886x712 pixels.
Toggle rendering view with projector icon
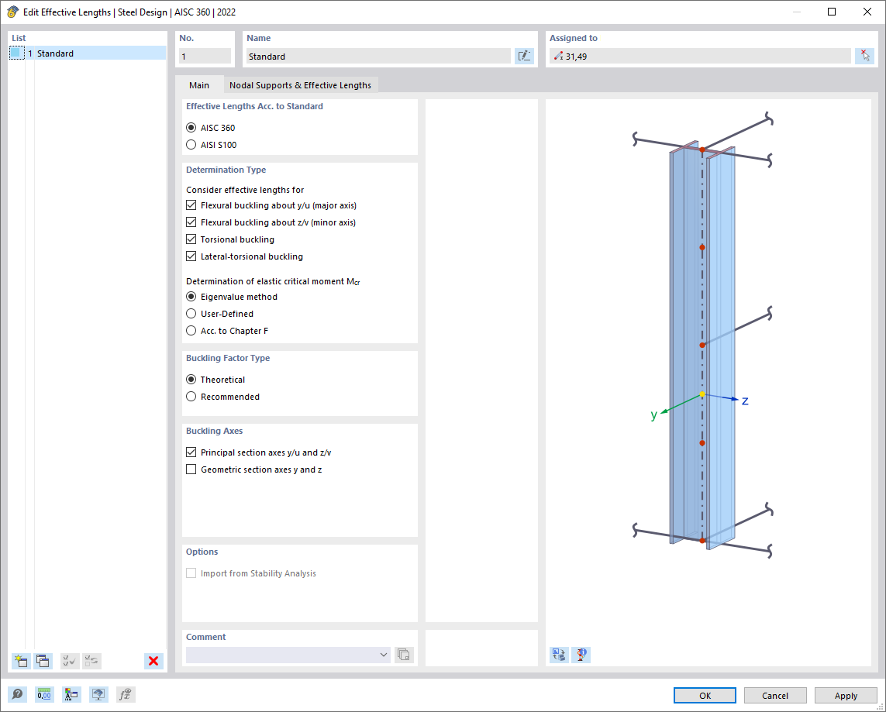point(98,694)
